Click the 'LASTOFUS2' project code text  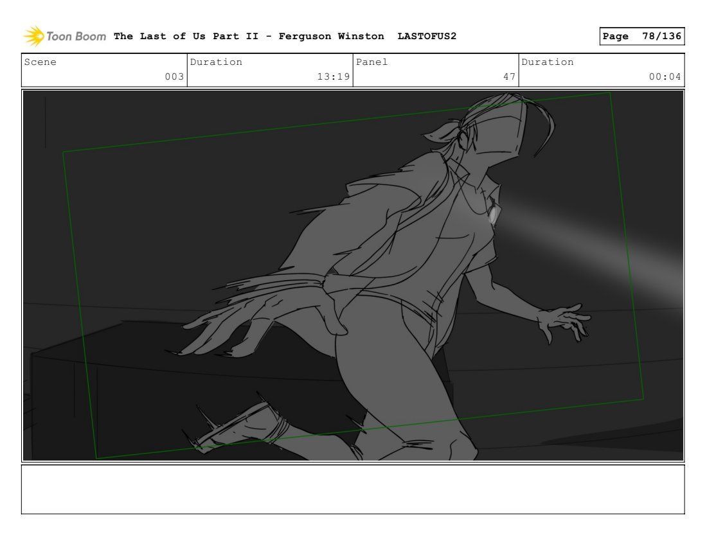427,36
